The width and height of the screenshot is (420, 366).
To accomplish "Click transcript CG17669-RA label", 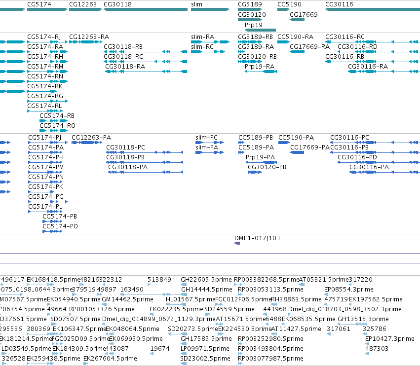I will (309, 47).
